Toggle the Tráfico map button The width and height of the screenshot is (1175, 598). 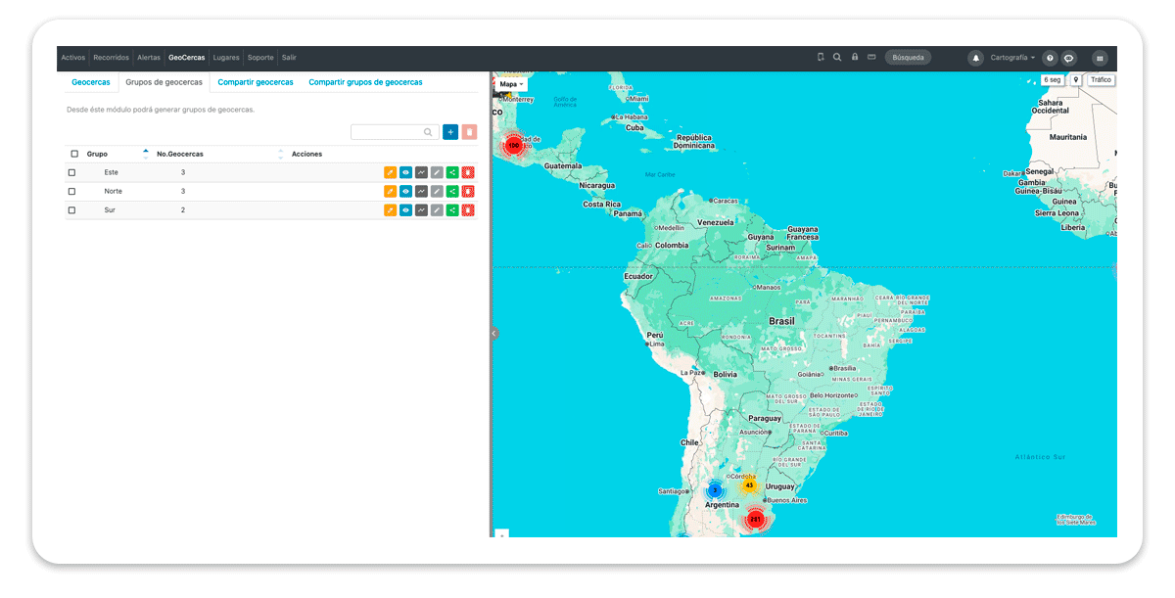tap(1101, 80)
